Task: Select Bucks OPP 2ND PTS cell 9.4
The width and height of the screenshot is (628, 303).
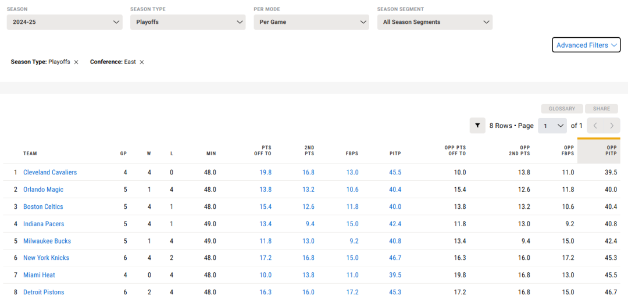Action: point(526,241)
